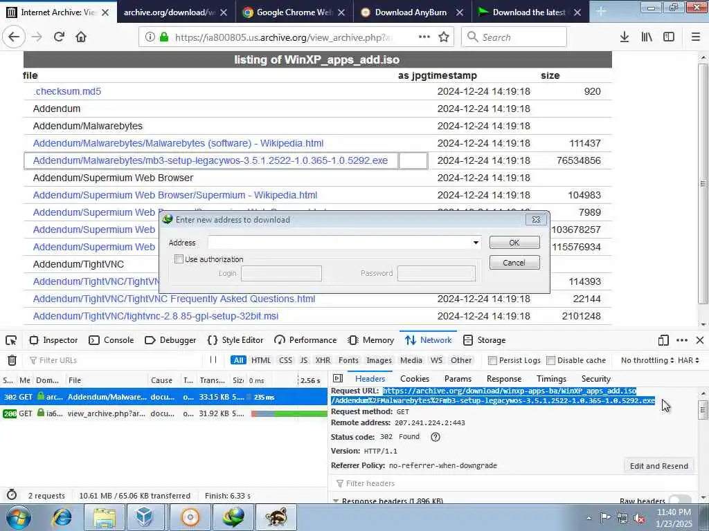Viewport: 709px width, 531px height.
Task: Toggle the sidebar icon in Firefox toolbar
Action: [x=669, y=37]
